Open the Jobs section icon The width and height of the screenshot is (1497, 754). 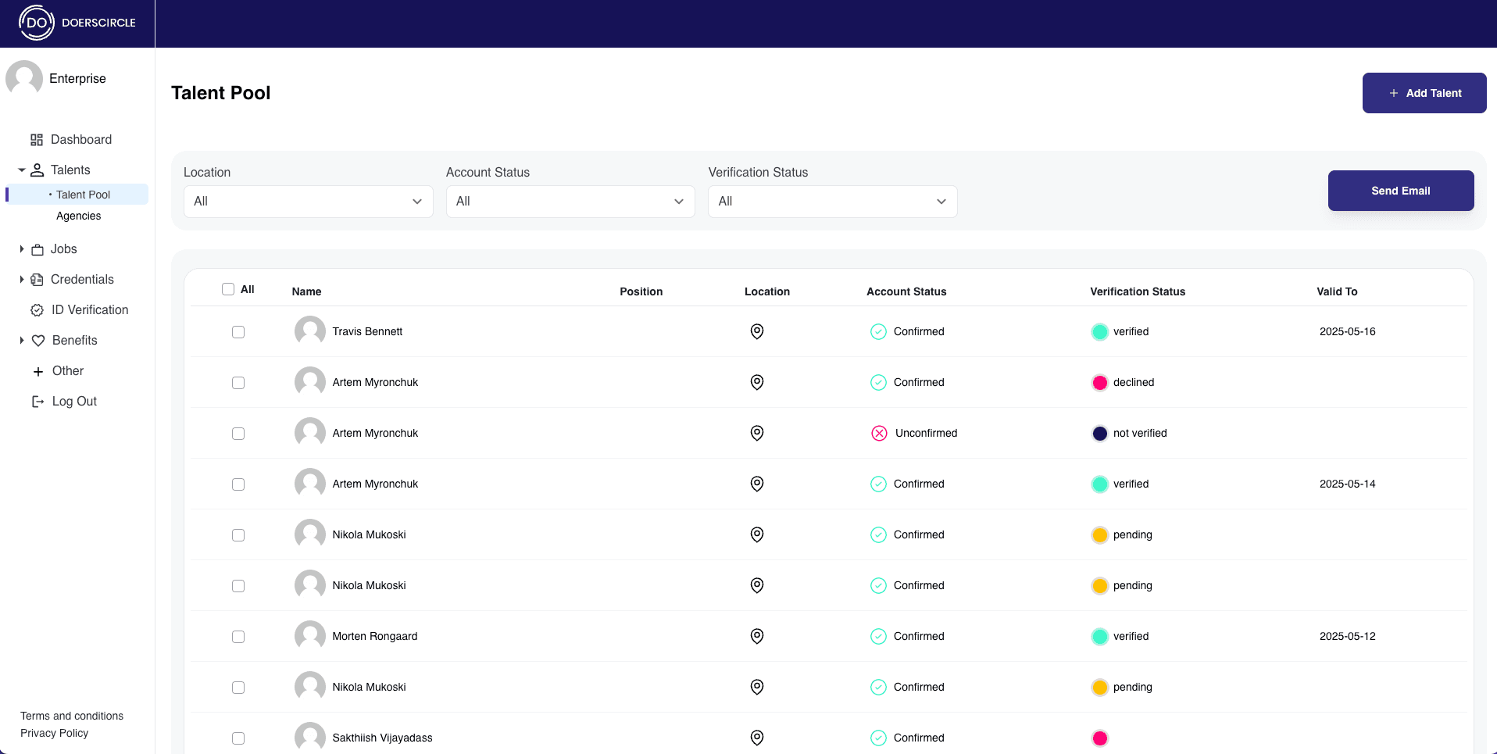point(38,248)
